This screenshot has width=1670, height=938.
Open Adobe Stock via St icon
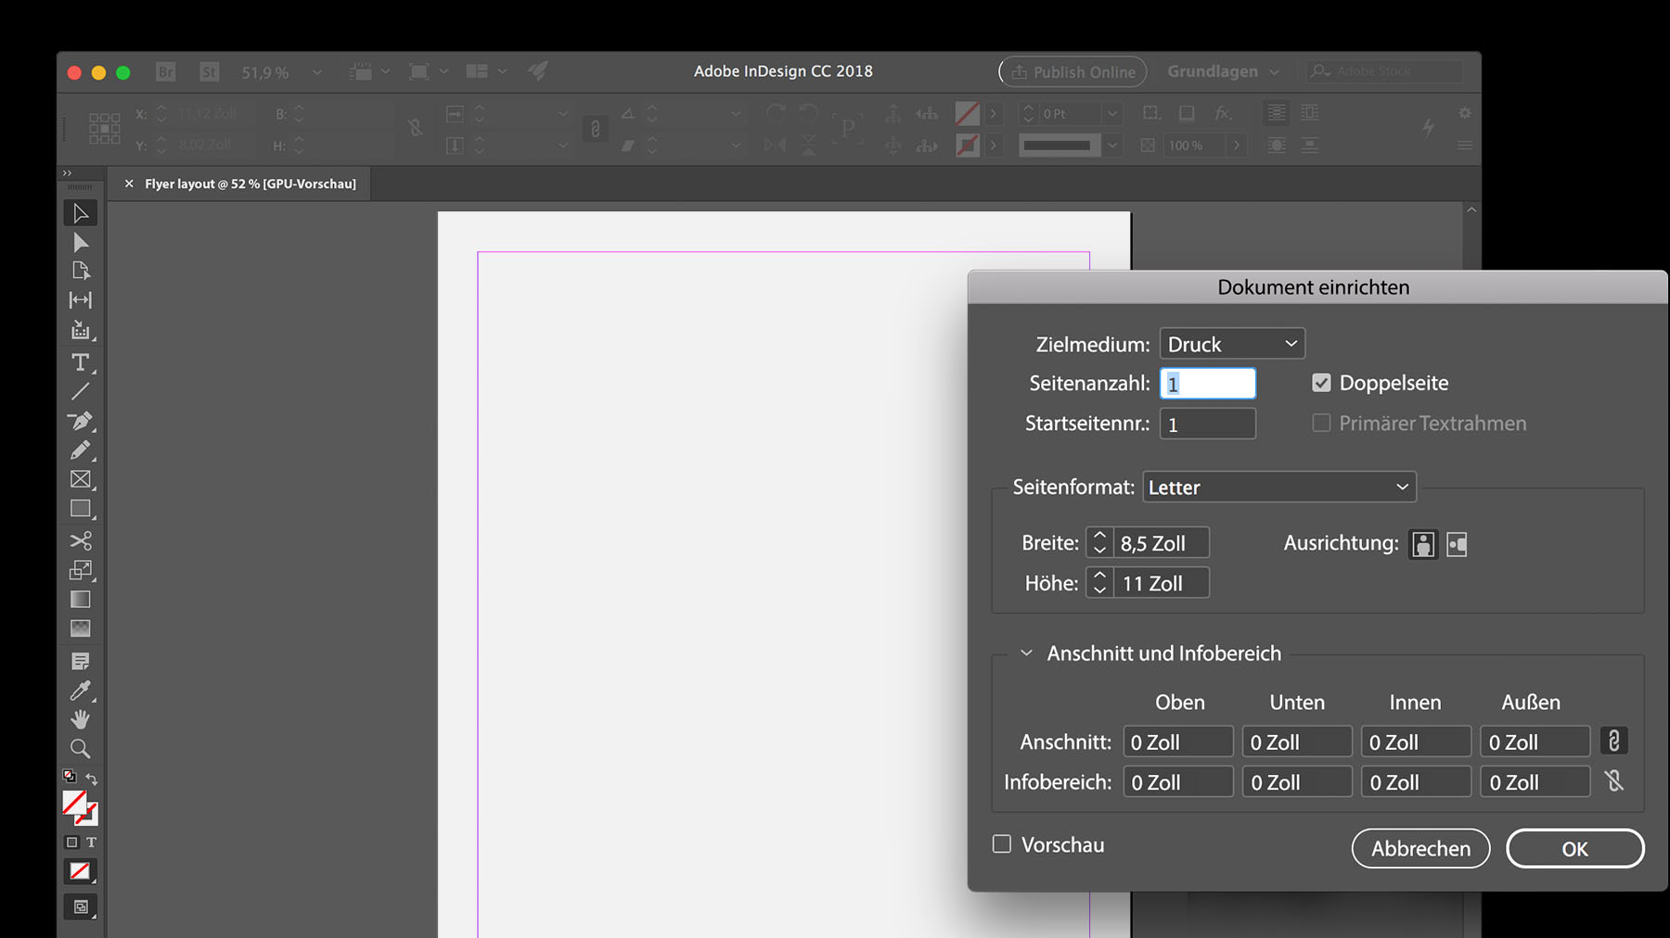tap(210, 71)
